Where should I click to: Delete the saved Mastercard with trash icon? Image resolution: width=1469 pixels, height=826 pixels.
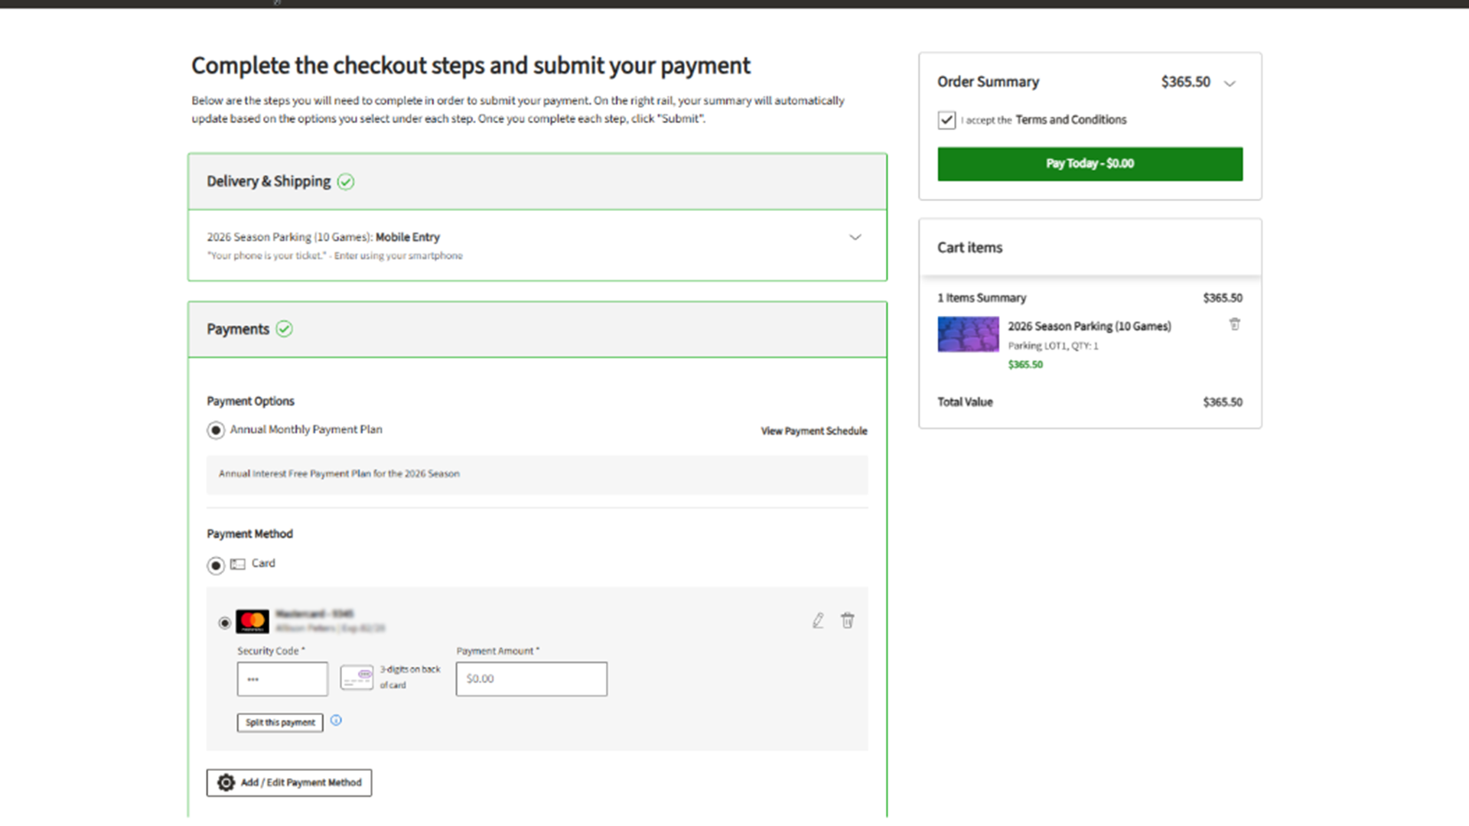[847, 620]
